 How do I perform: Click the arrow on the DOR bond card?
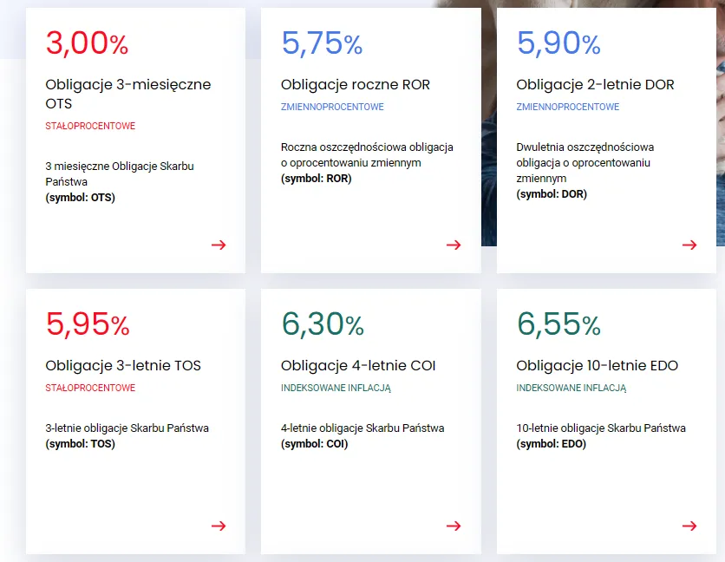point(689,245)
